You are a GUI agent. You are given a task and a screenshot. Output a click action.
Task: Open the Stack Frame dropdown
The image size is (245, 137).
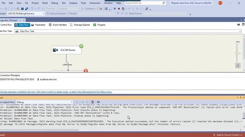click(x=166, y=14)
